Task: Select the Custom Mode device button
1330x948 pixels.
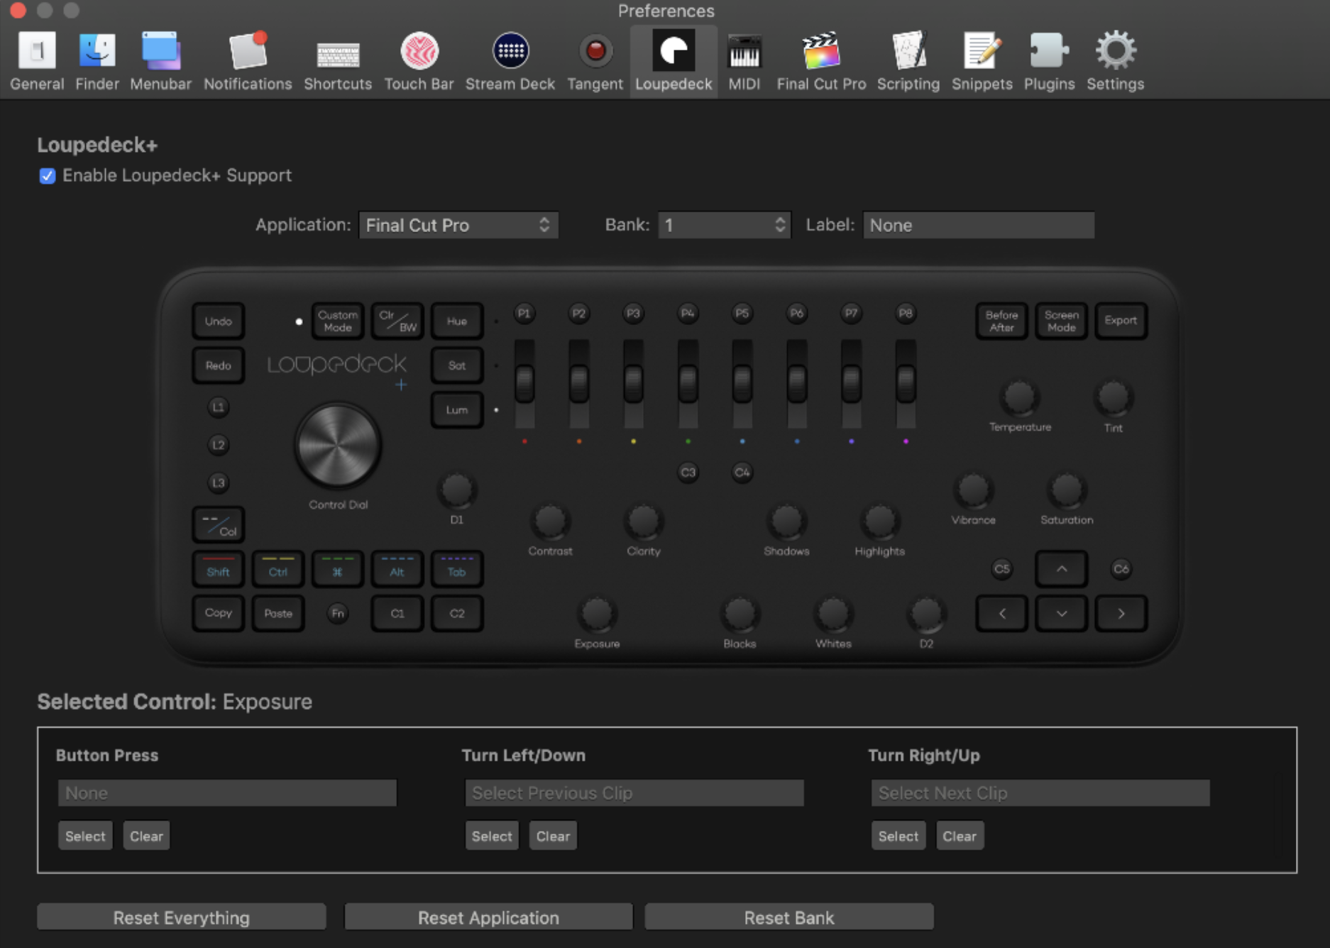Action: point(338,321)
